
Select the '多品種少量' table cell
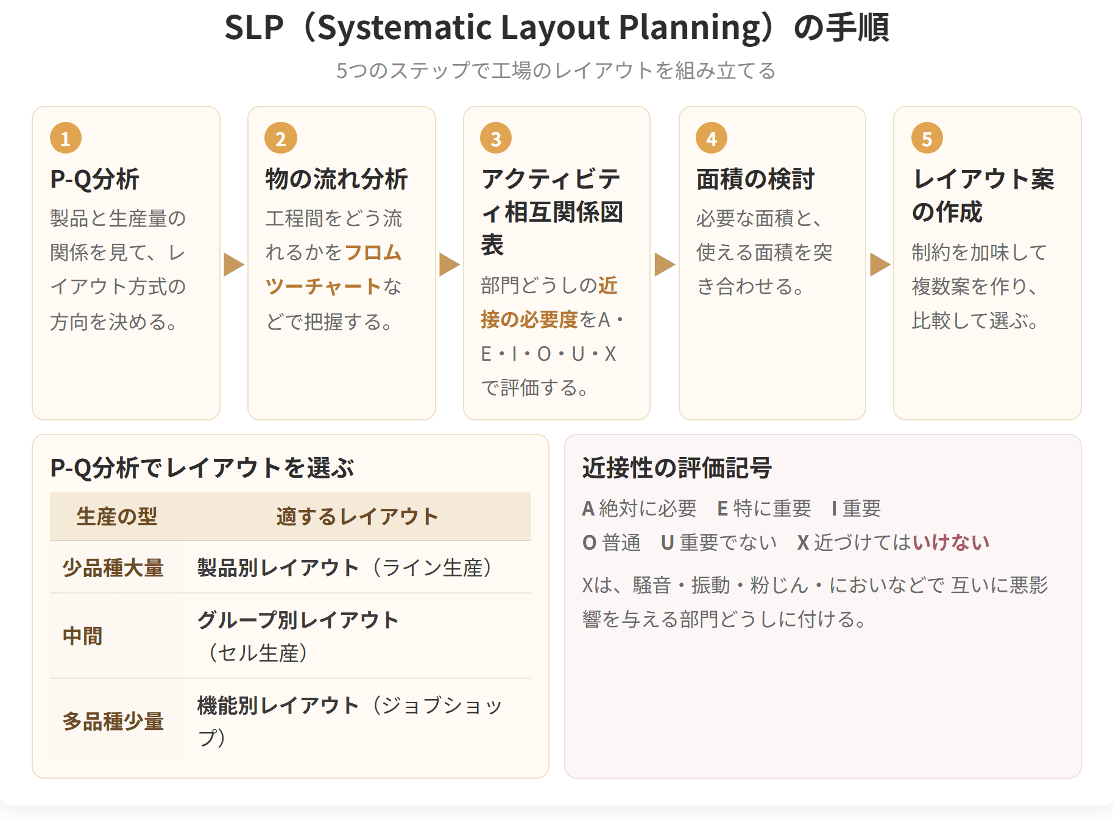[x=117, y=721]
